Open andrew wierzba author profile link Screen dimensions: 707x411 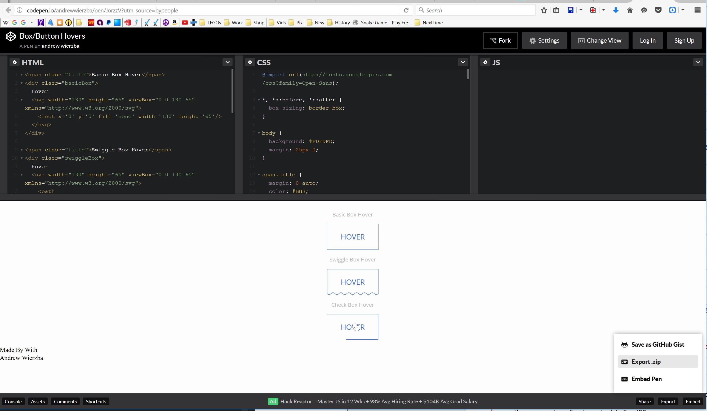(x=60, y=46)
